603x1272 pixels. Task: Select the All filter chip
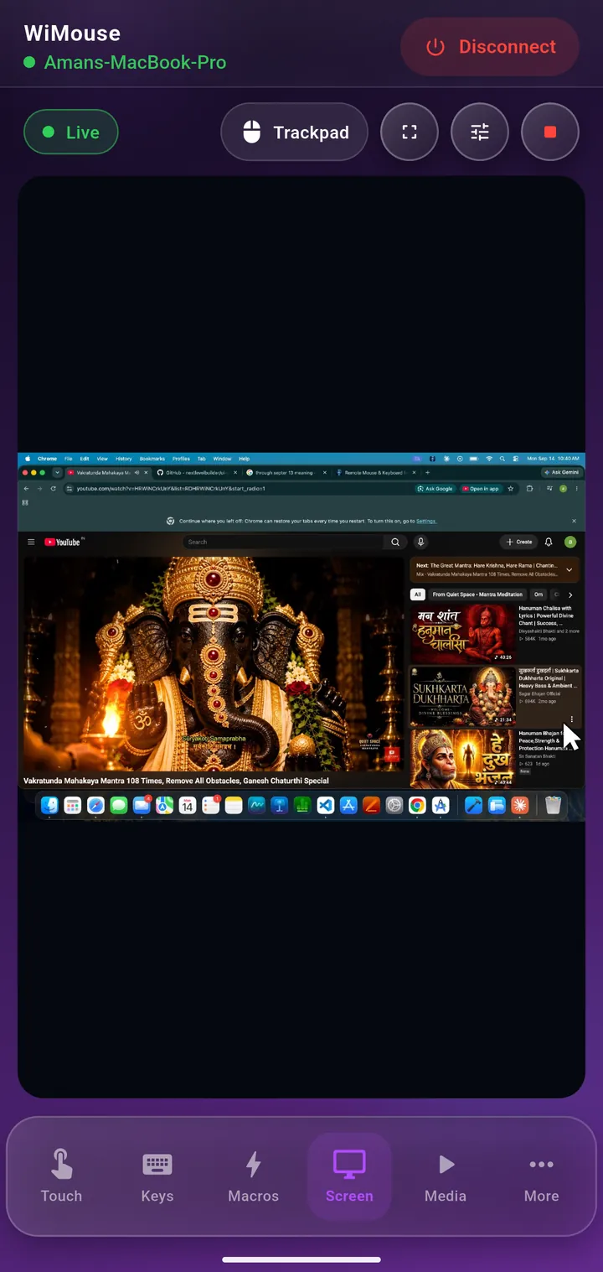point(417,594)
